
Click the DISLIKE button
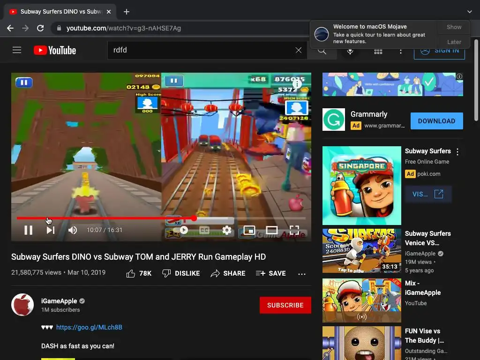click(181, 273)
